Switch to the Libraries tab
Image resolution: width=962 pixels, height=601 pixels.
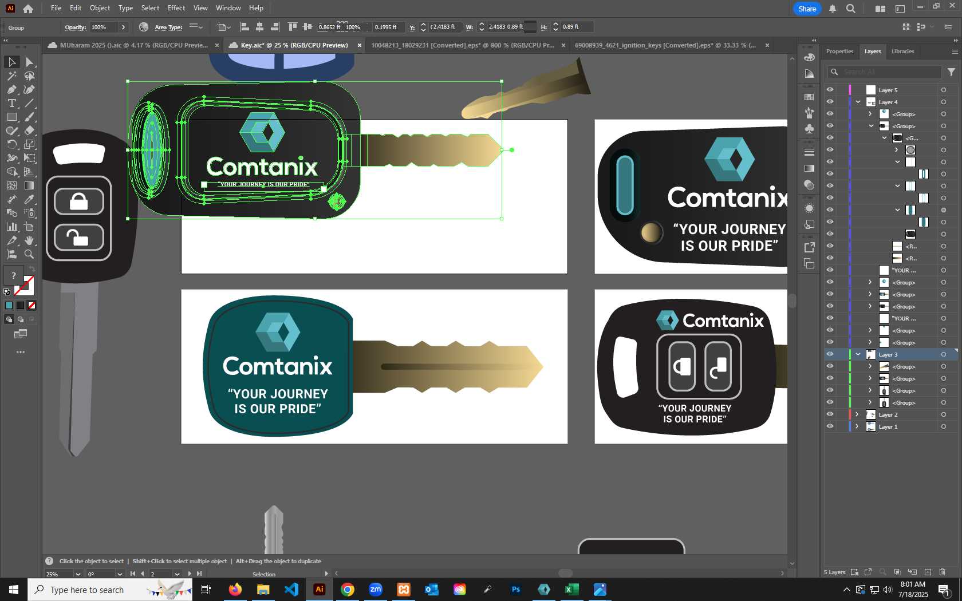click(902, 52)
